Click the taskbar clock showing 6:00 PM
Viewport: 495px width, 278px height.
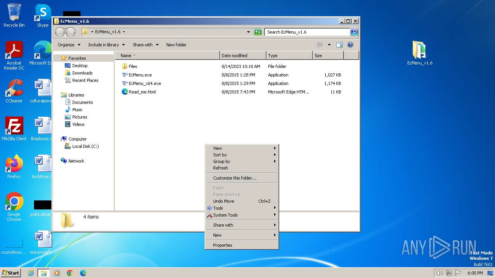pos(475,273)
